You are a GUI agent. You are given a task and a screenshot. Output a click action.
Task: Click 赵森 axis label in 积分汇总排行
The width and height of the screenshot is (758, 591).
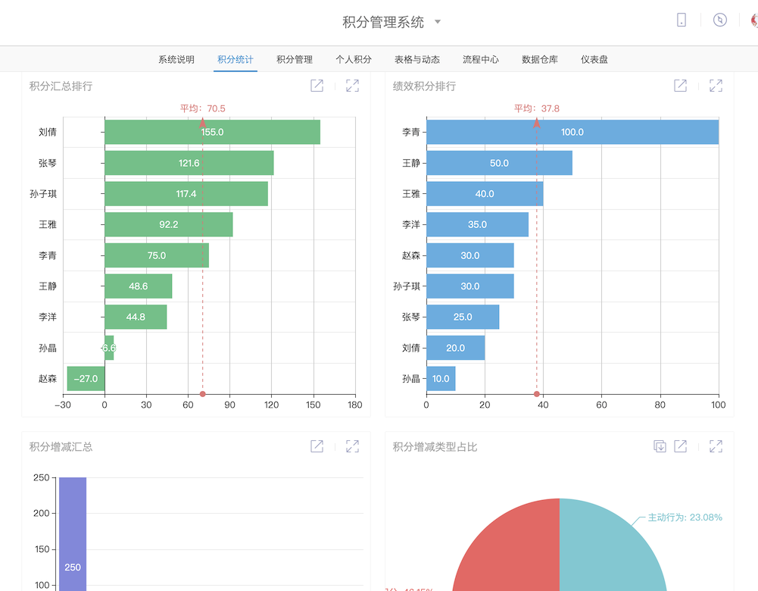pyautogui.click(x=48, y=379)
